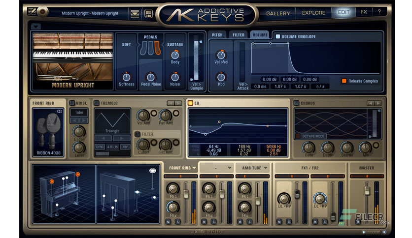The width and height of the screenshot is (412, 238).
Task: Enable the Volume Envelope checkbox
Action: click(278, 36)
